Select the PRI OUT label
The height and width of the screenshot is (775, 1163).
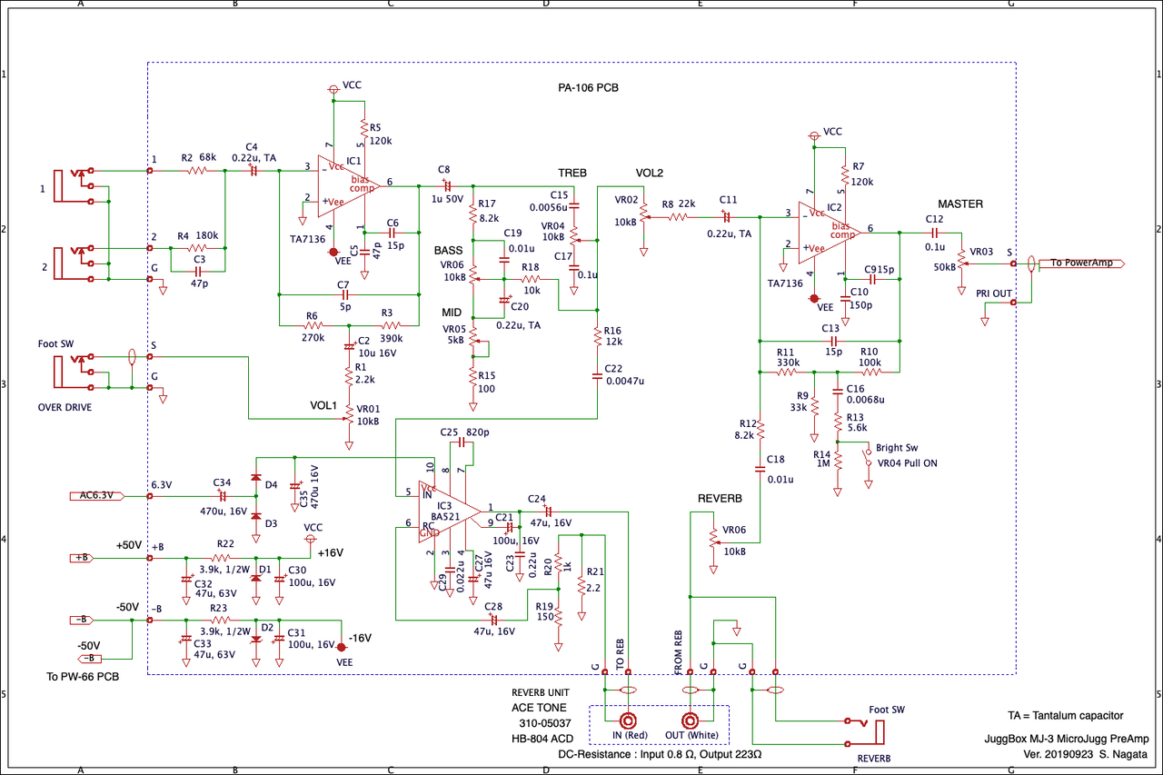point(992,294)
